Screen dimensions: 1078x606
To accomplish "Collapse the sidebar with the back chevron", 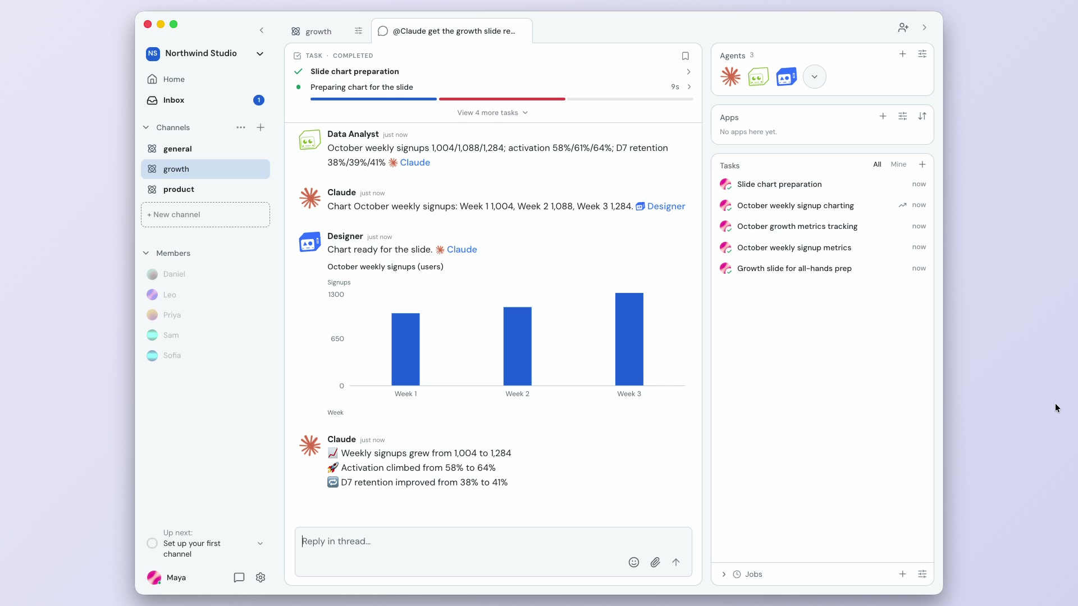I will (x=262, y=30).
